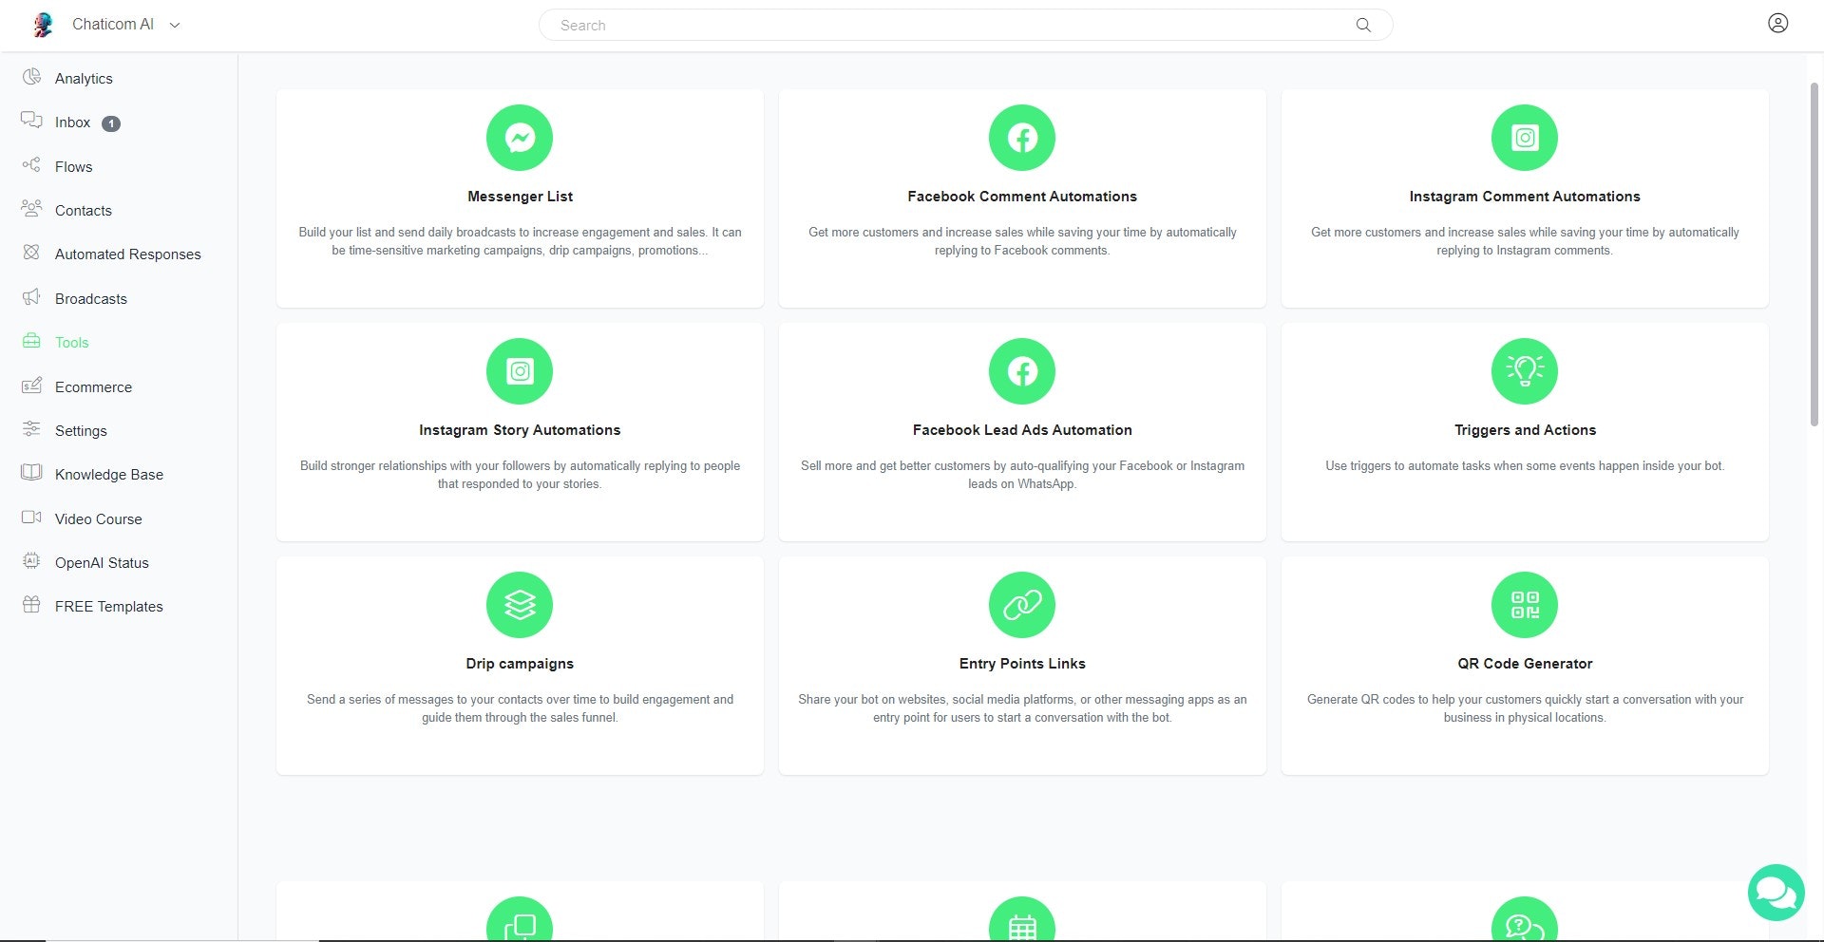Click the Facebook Lead Ads description text
1824x942 pixels.
click(x=1022, y=475)
